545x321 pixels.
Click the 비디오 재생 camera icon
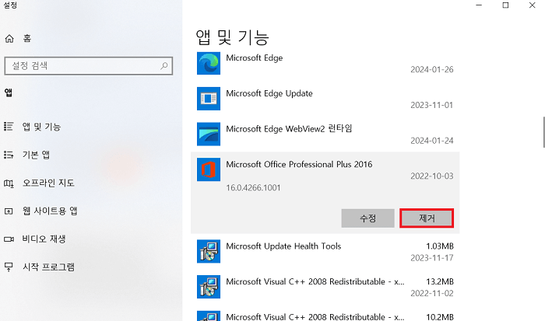9,239
